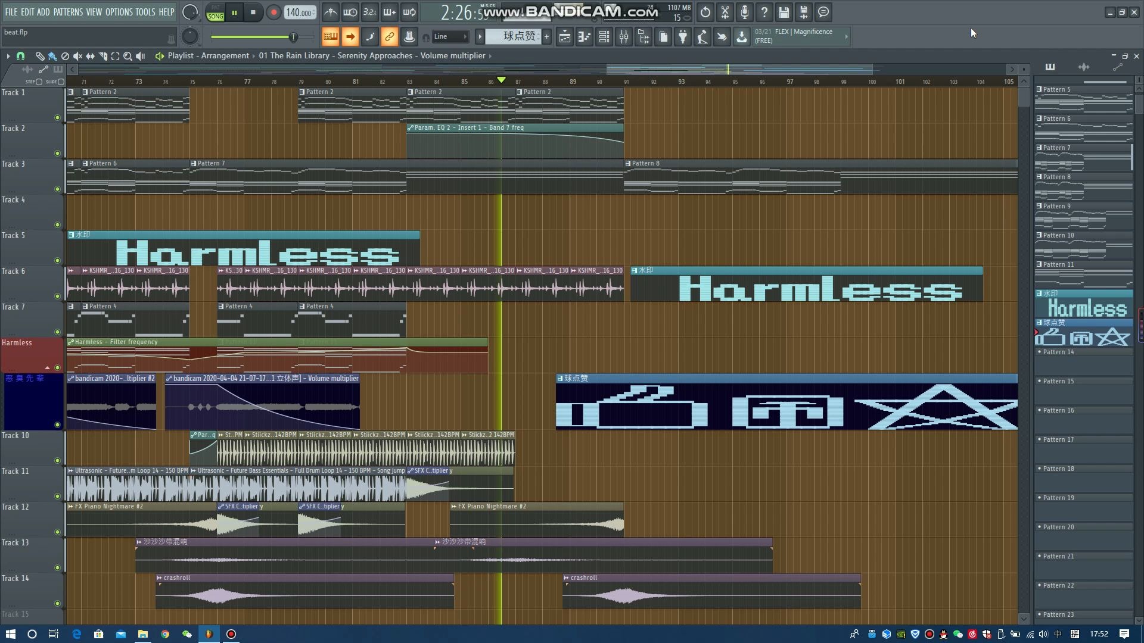Open the audio editor scissors button
The width and height of the screenshot is (1144, 643).
click(x=725, y=12)
